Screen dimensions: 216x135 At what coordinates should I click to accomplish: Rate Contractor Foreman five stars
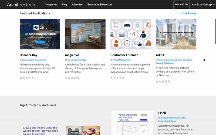123,78
